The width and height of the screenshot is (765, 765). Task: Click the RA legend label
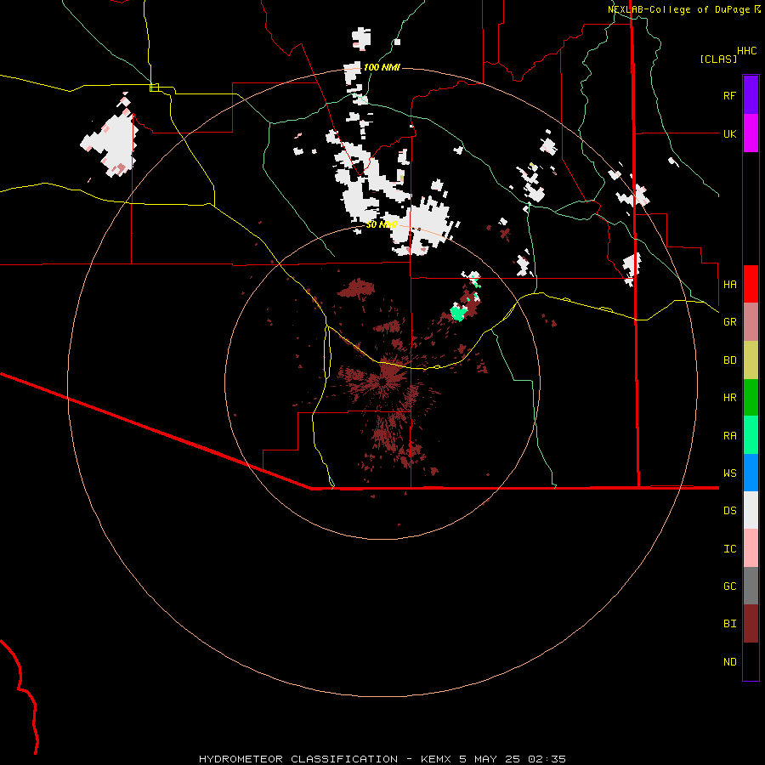729,435
